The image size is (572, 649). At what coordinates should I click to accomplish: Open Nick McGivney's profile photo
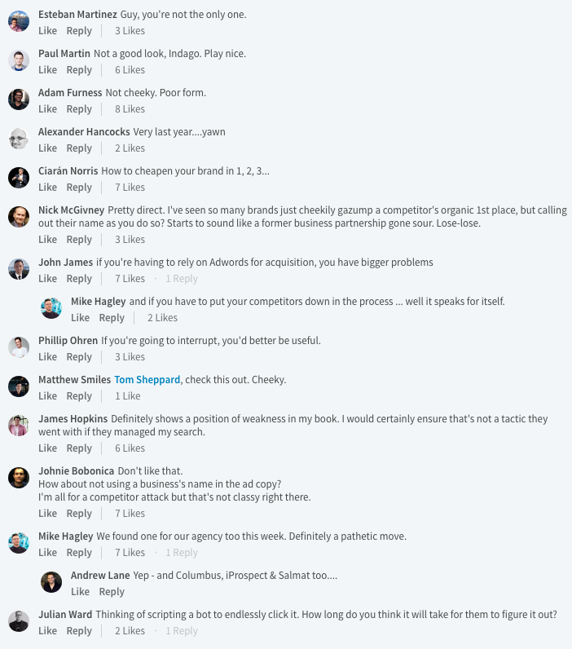pos(19,217)
